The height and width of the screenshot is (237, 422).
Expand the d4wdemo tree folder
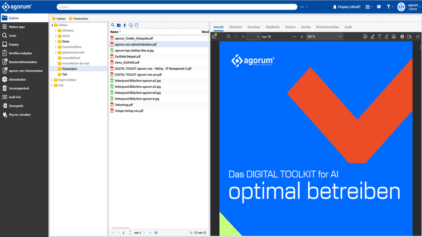(56, 30)
